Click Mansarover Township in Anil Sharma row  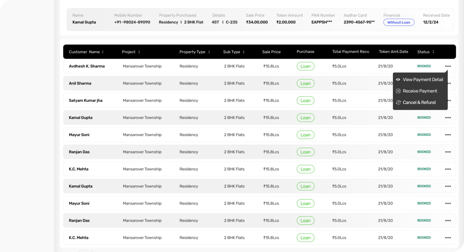click(x=142, y=83)
